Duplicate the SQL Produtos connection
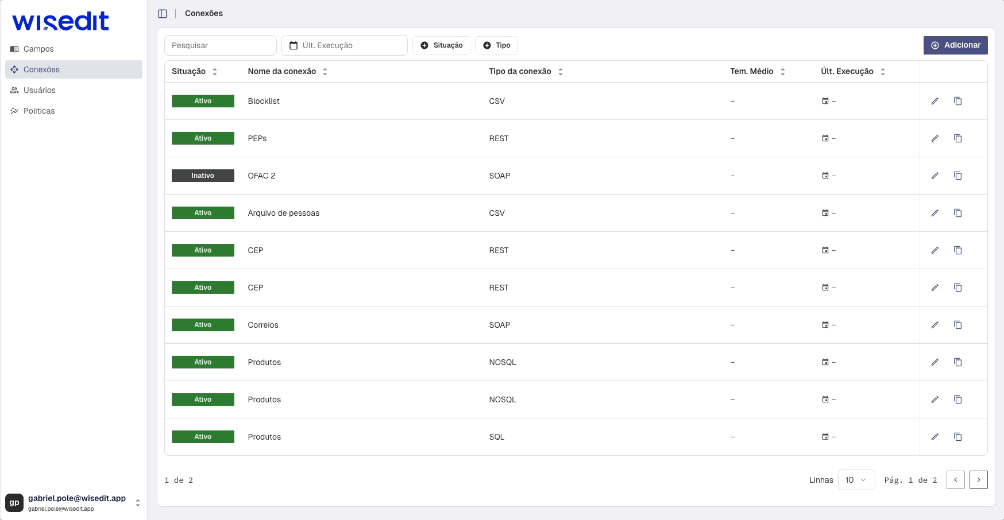 [957, 437]
